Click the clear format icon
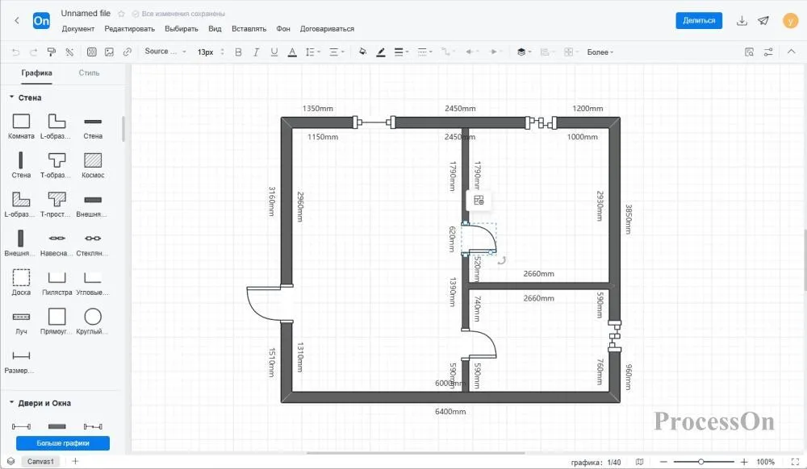Screen dimensions: 807x469 click(69, 52)
